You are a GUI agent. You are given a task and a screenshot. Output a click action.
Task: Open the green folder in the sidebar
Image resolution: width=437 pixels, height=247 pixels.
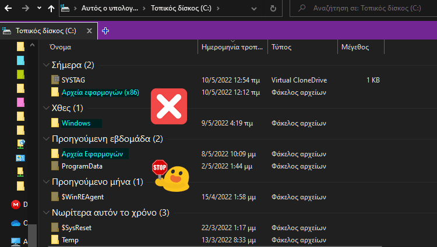click(20, 74)
